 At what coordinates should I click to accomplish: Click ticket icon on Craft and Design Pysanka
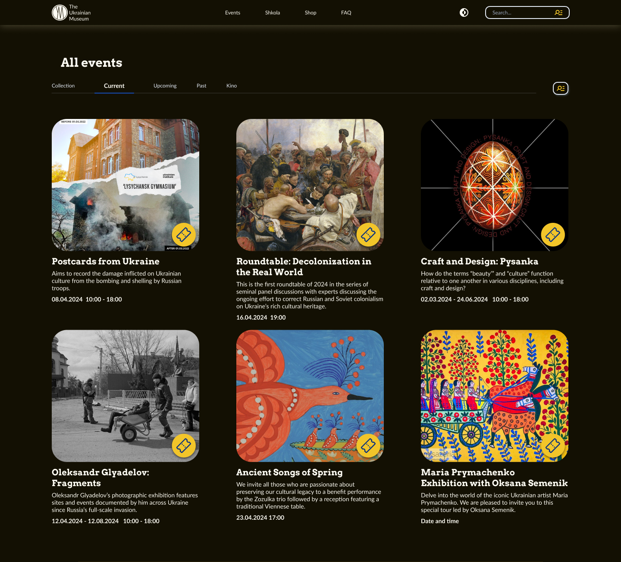[553, 234]
